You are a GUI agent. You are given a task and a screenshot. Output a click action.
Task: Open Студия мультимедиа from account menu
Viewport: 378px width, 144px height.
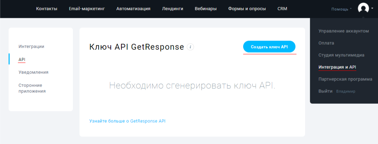pyautogui.click(x=341, y=55)
